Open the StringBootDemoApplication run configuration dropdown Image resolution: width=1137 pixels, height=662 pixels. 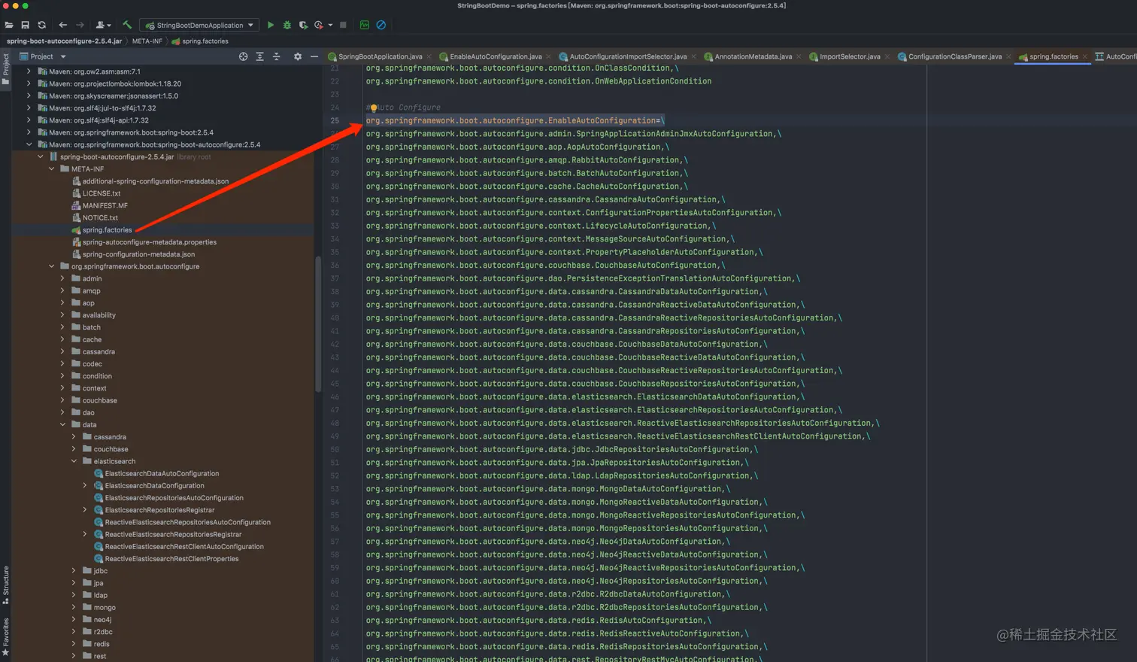[x=199, y=25]
